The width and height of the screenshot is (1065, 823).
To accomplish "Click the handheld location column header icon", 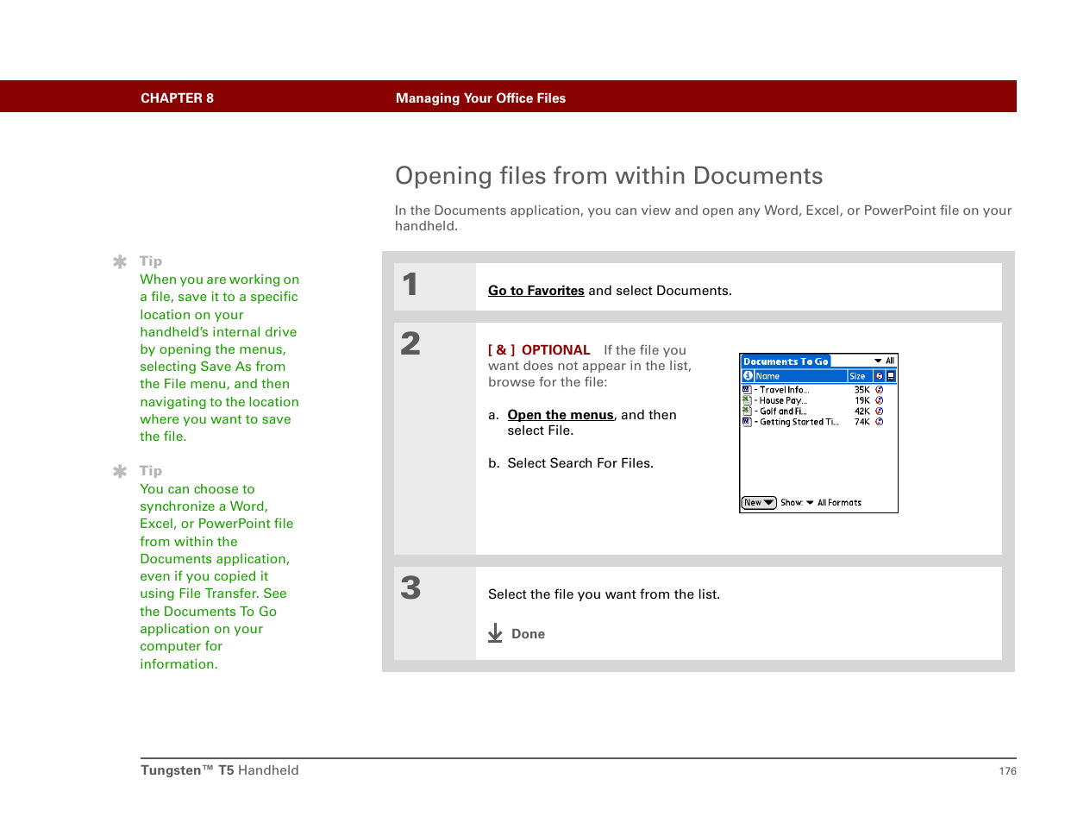I will click(x=891, y=376).
